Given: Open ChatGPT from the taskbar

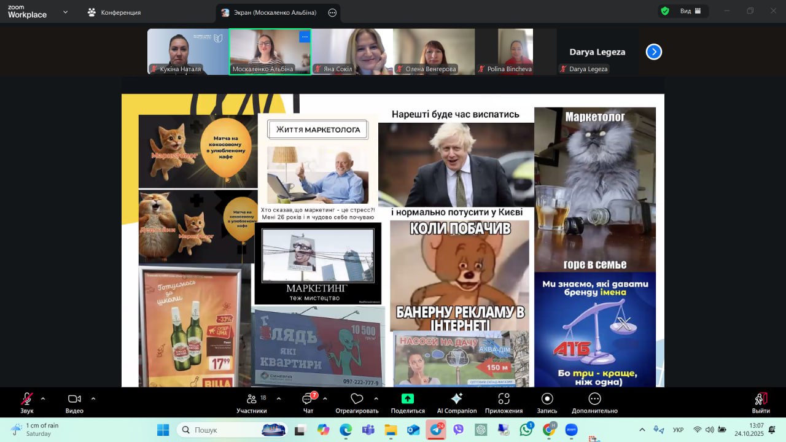Looking at the screenshot, I should 481,430.
